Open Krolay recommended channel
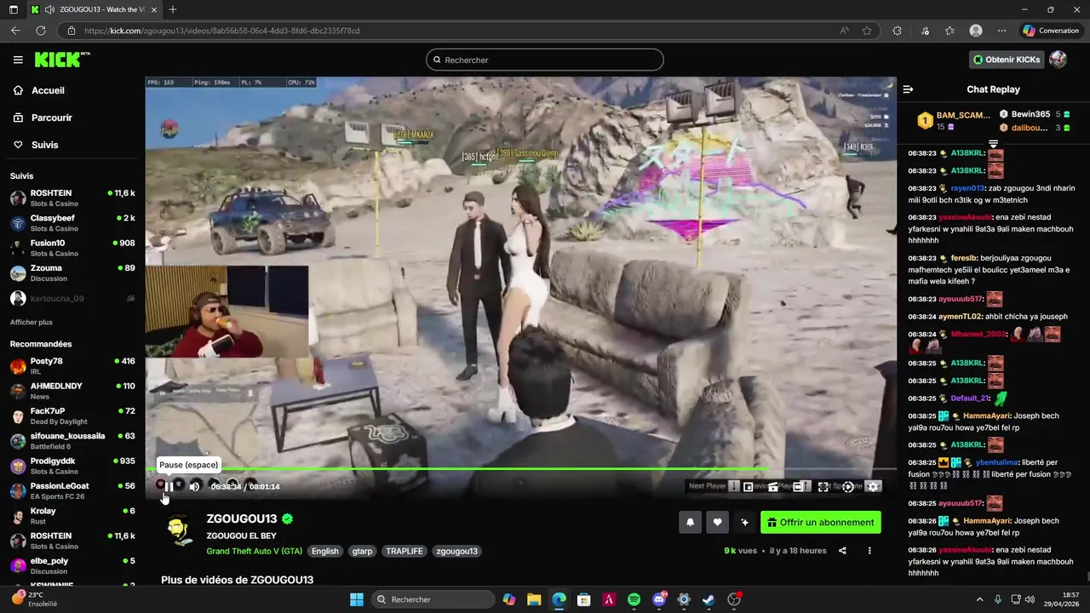The height and width of the screenshot is (613, 1090). click(72, 516)
